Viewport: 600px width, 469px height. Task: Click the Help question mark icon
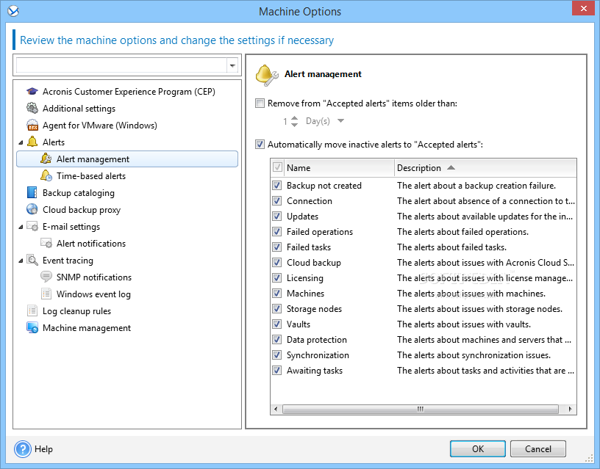23,448
